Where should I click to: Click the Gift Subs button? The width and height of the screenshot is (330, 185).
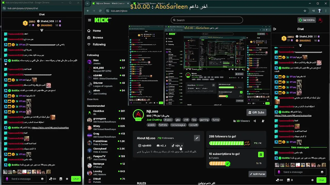pyautogui.click(x=256, y=113)
